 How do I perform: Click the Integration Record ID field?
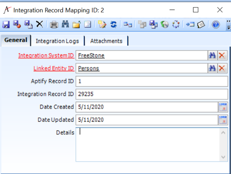(152, 94)
